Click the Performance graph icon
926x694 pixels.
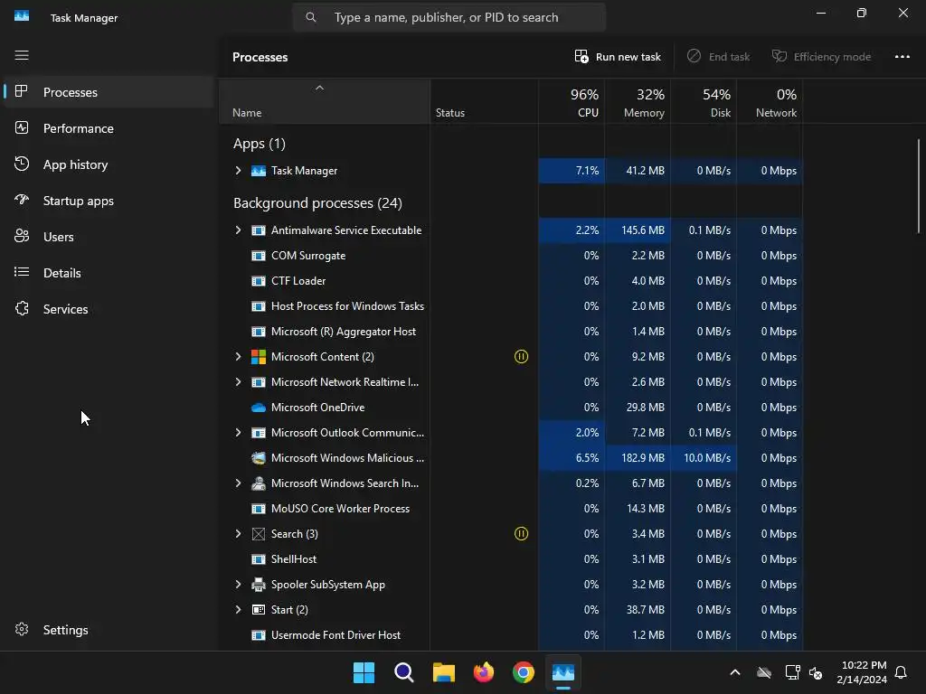(22, 127)
